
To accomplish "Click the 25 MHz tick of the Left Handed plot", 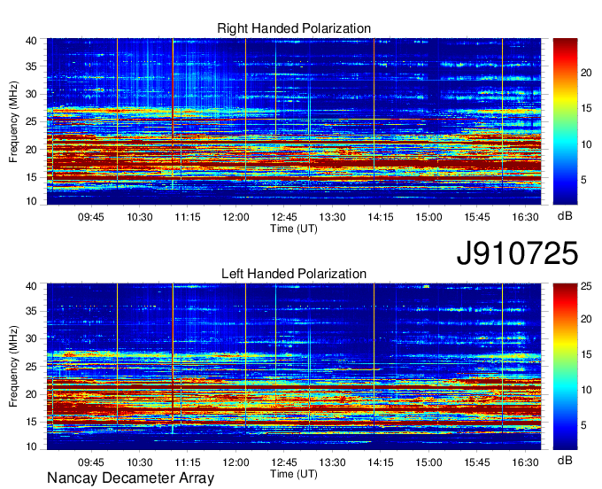I will click(31, 367).
